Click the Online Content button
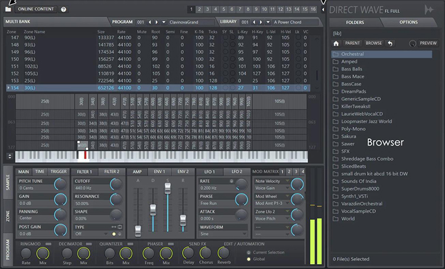Image resolution: width=445 pixels, height=269 pixels. point(36,9)
